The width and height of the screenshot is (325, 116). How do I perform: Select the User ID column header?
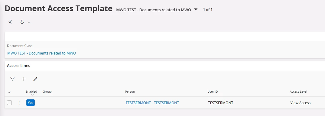point(213,91)
